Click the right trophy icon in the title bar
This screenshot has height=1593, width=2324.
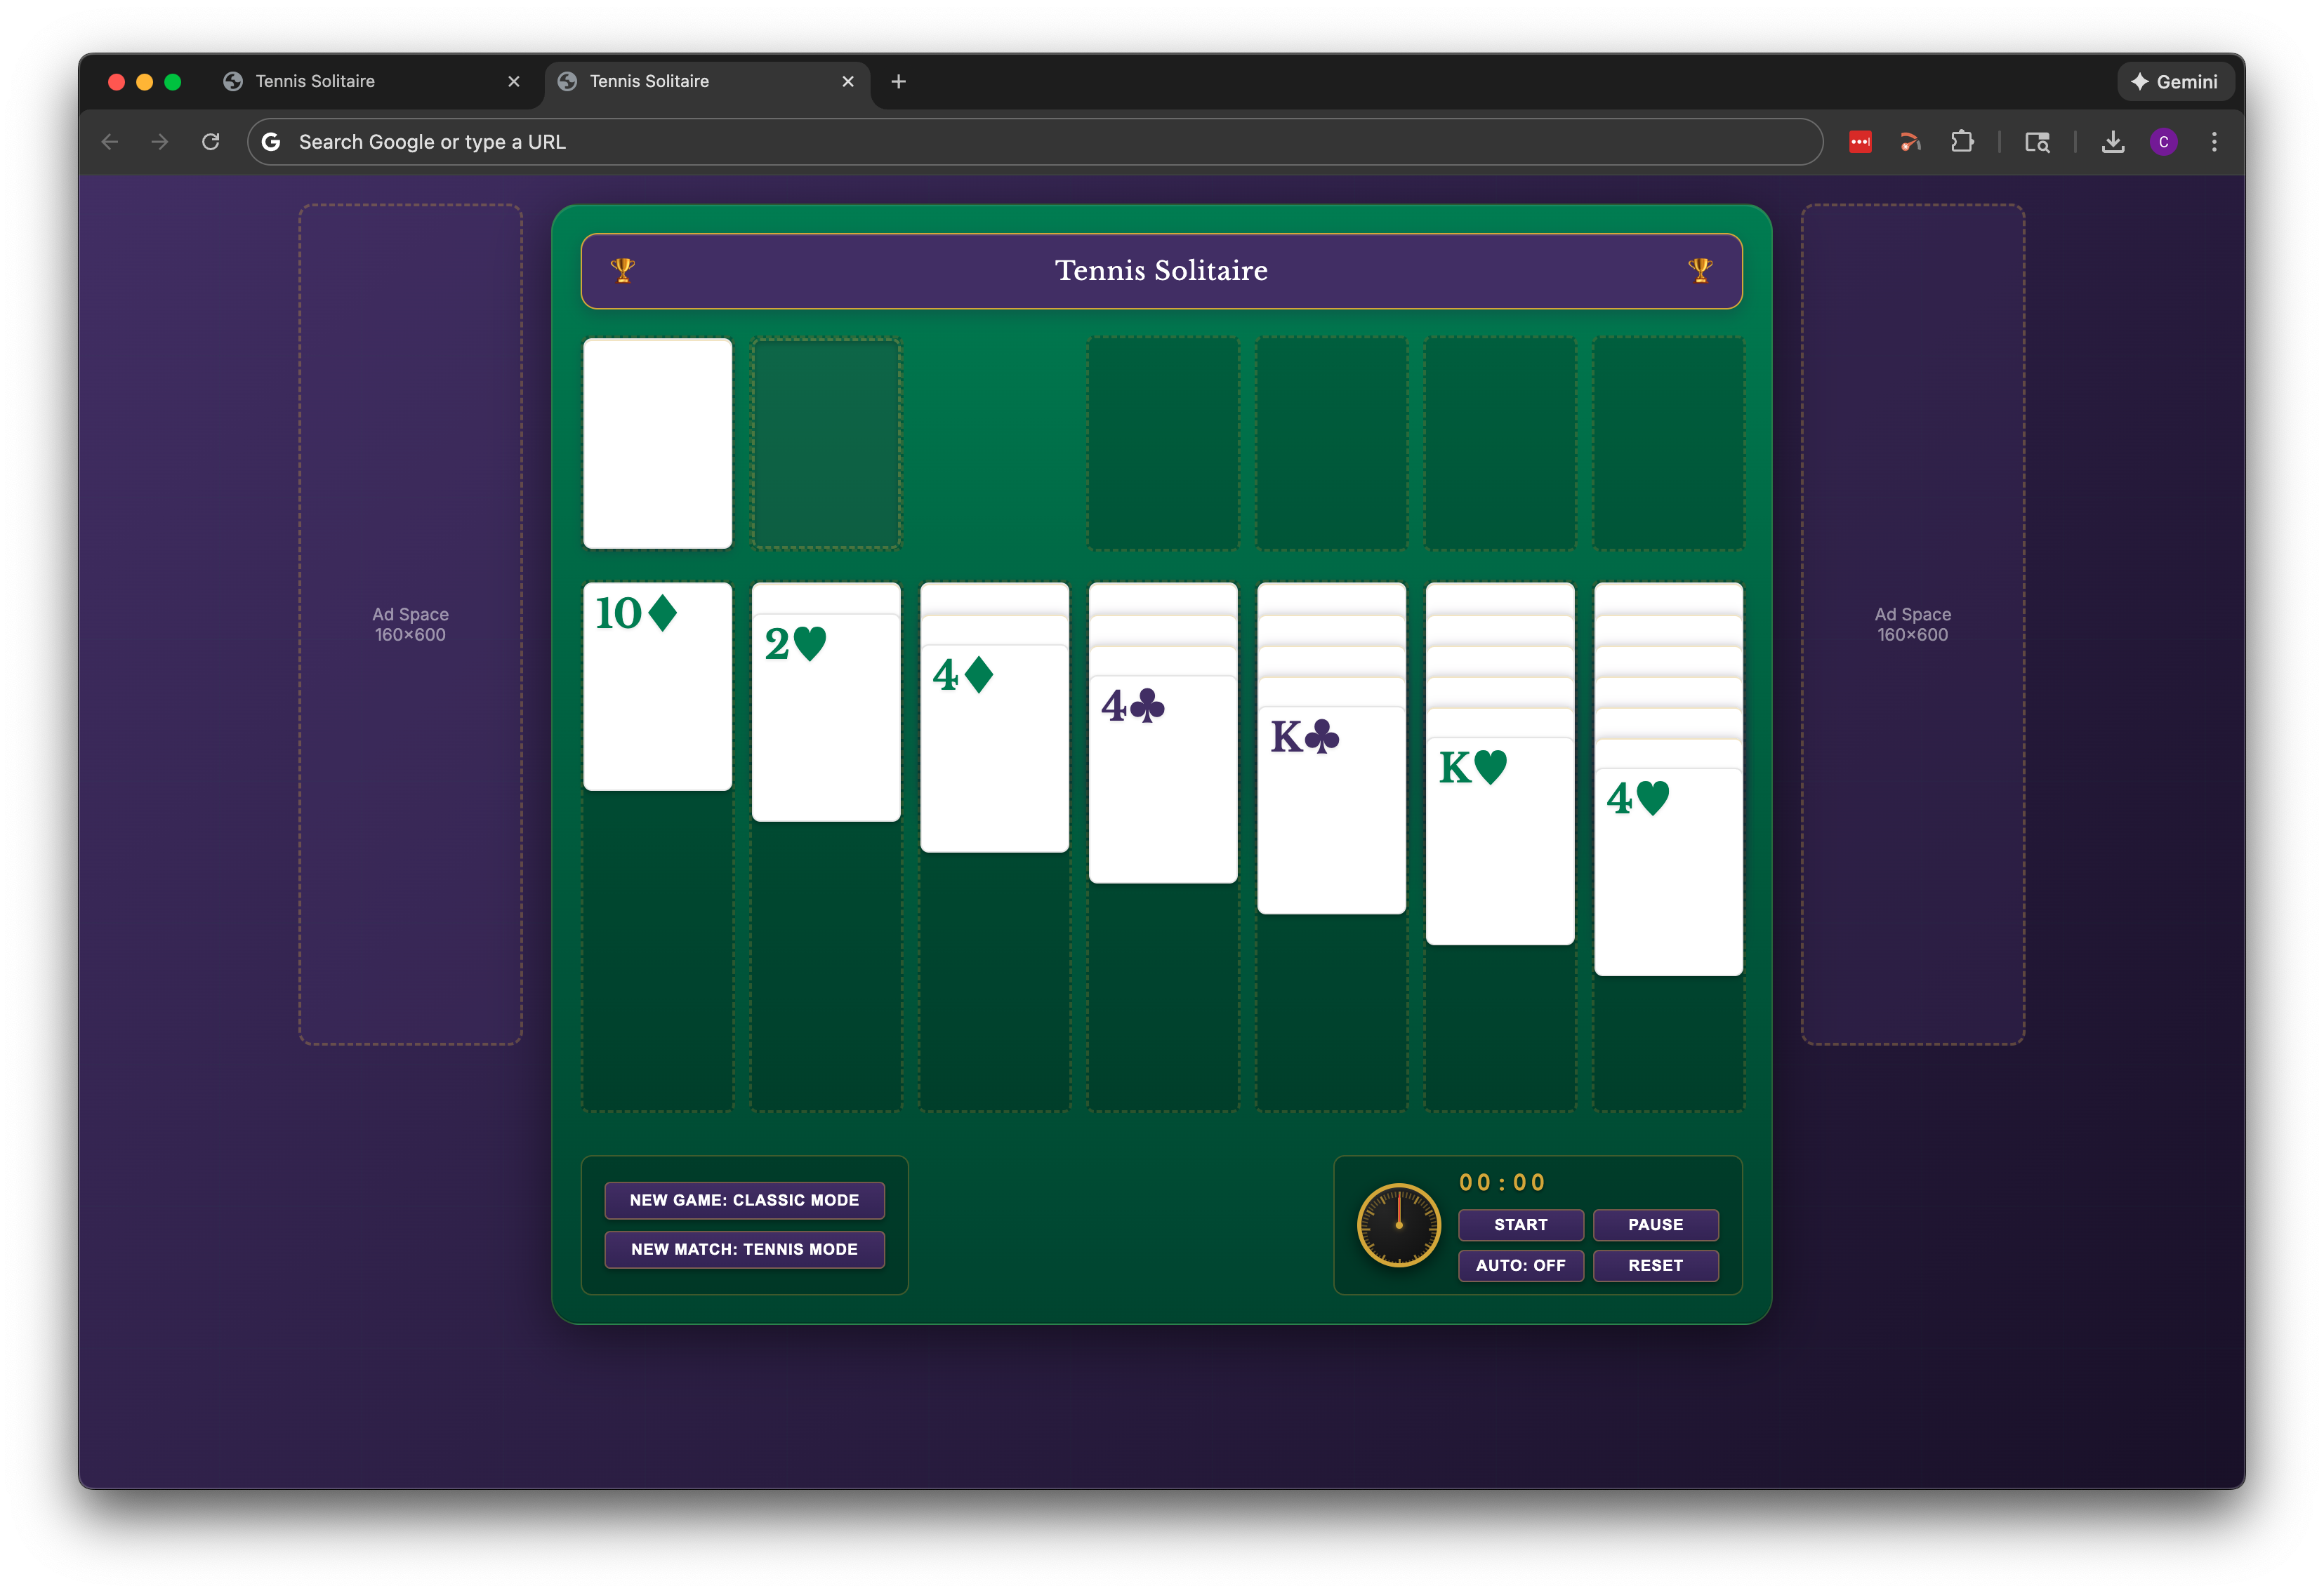click(1699, 270)
